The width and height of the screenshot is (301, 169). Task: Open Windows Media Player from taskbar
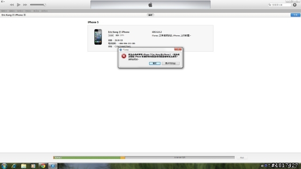[x=33, y=166]
